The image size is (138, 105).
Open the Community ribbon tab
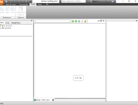click(x=24, y=4)
